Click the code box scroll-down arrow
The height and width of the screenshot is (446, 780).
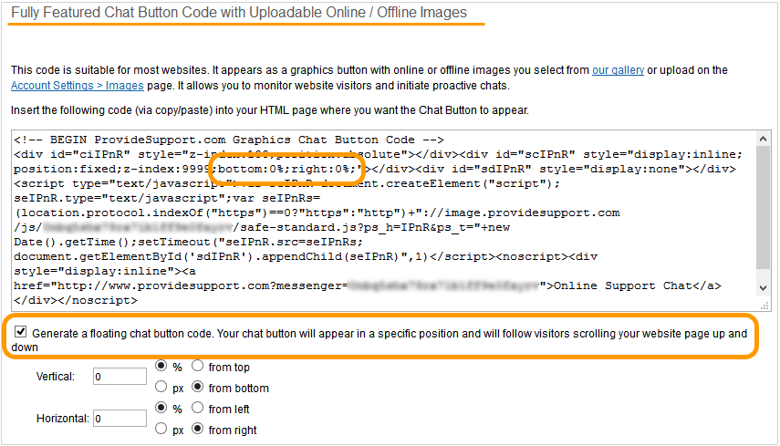(x=763, y=288)
